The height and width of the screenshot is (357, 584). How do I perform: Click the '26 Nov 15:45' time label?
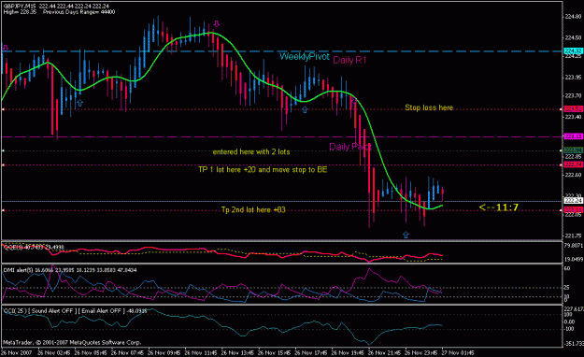274,352
